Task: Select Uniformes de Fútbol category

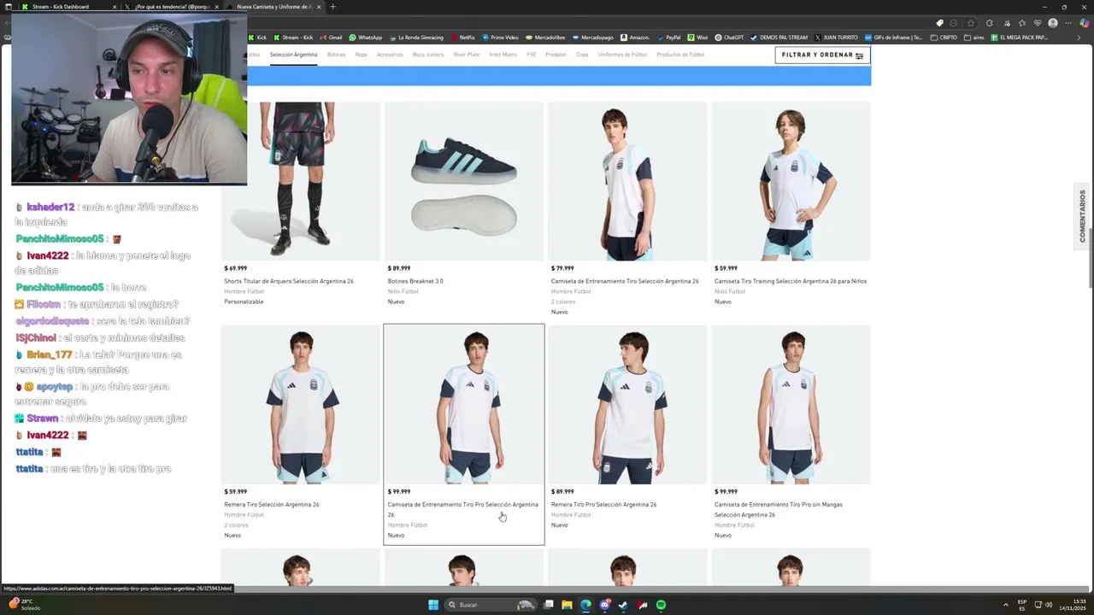Action: coord(622,55)
